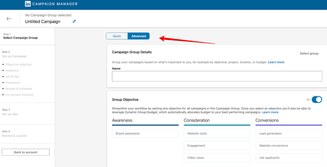Edit campaign name with pencil icon
Viewport: 327px width, 167px height.
[74, 21]
